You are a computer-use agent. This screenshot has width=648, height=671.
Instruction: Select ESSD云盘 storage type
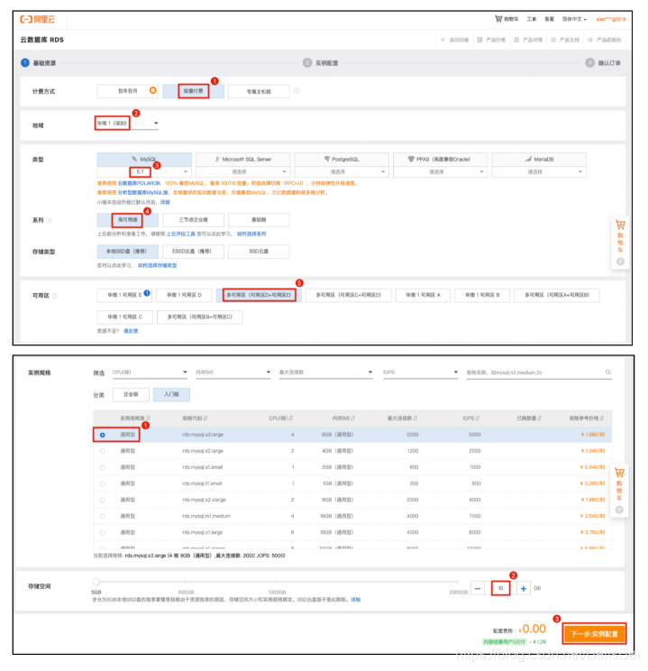pyautogui.click(x=194, y=252)
